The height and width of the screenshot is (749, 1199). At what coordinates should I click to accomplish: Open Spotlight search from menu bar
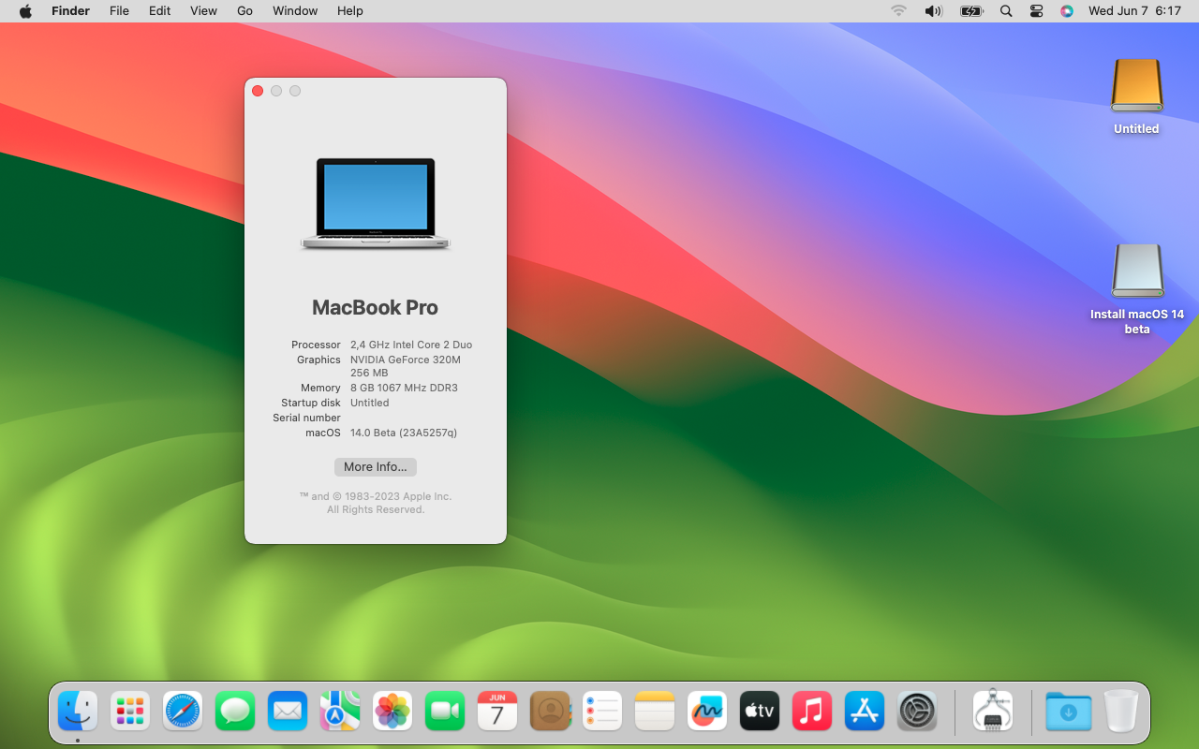pos(1006,11)
